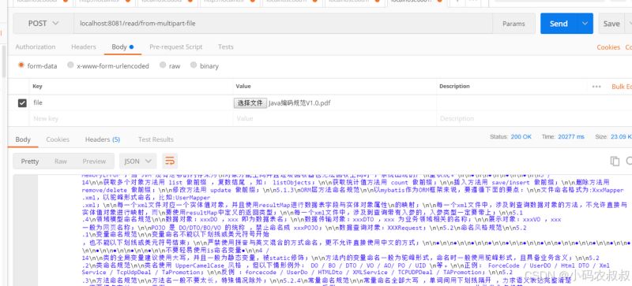This screenshot has width=632, height=286.
Task: Toggle the line wrap icon
Action: pyautogui.click(x=170, y=162)
